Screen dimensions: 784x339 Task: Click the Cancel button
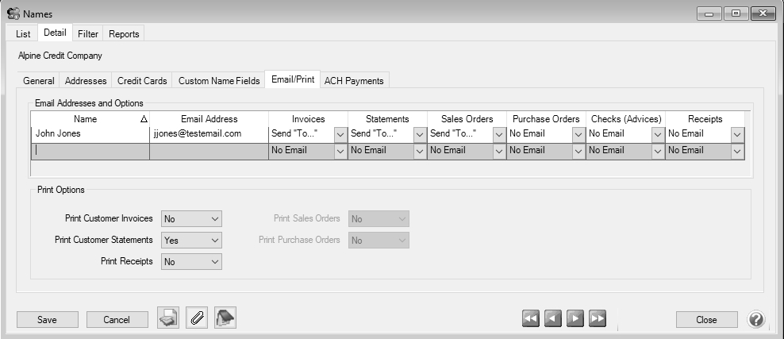[117, 319]
